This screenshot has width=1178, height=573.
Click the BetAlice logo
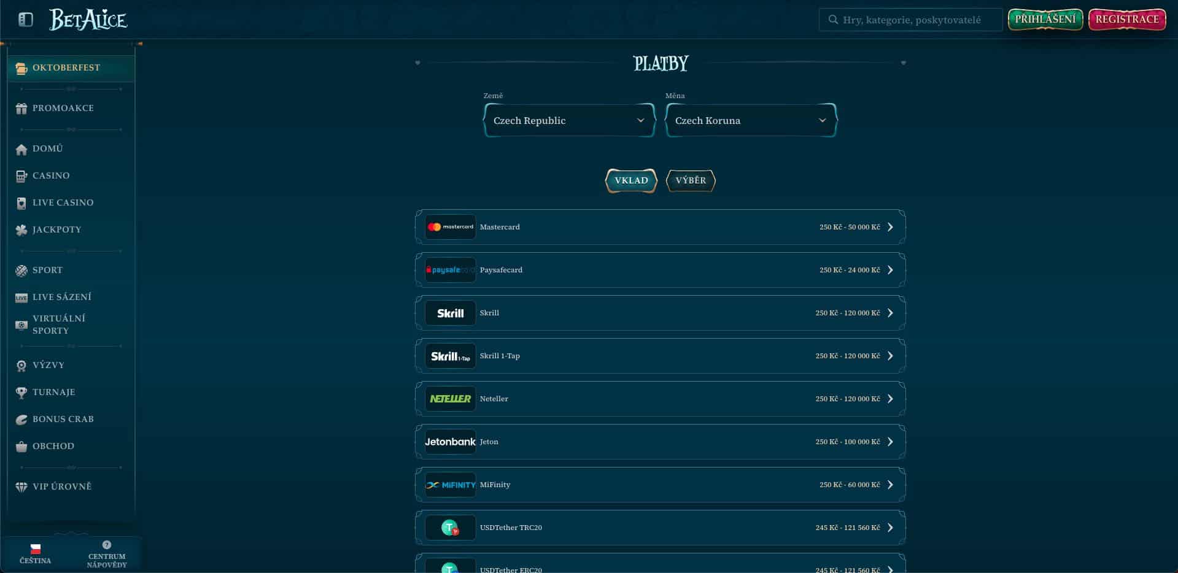[88, 20]
